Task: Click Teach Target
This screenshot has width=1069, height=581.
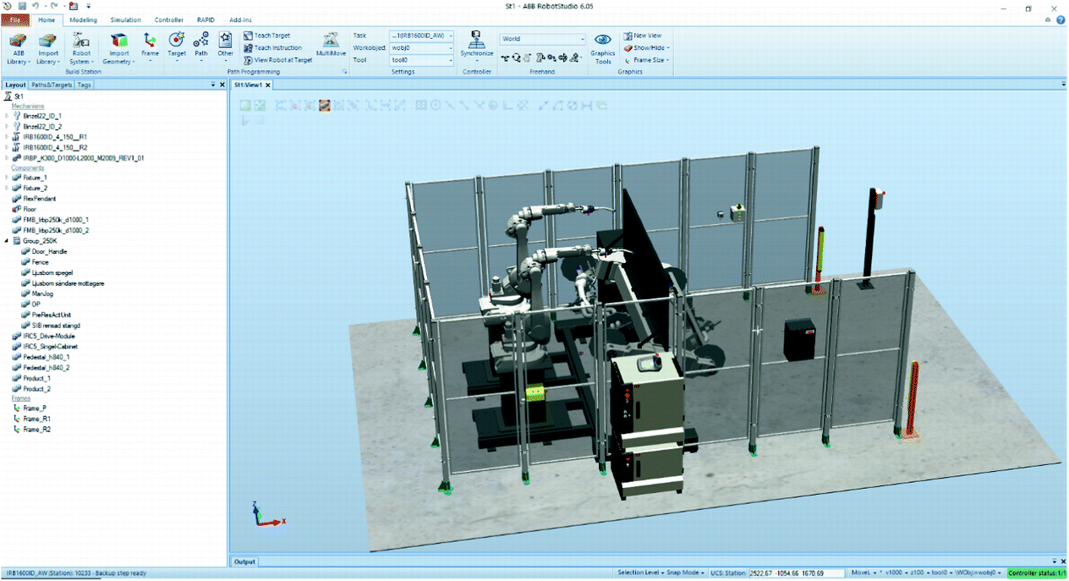Action: [x=266, y=36]
